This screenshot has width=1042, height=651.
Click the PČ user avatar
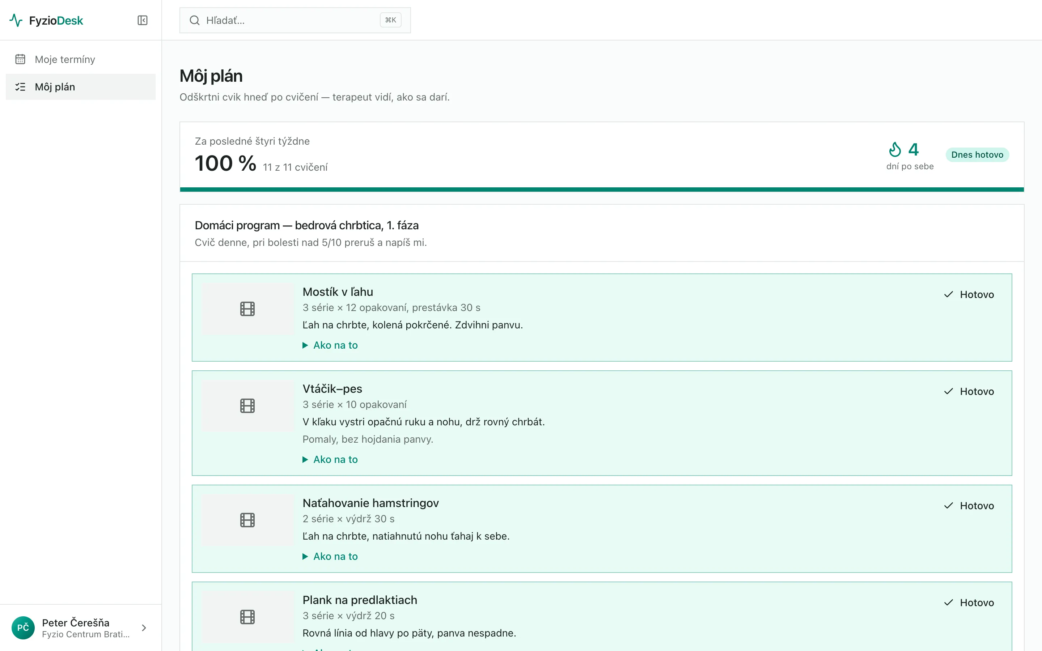click(x=23, y=628)
